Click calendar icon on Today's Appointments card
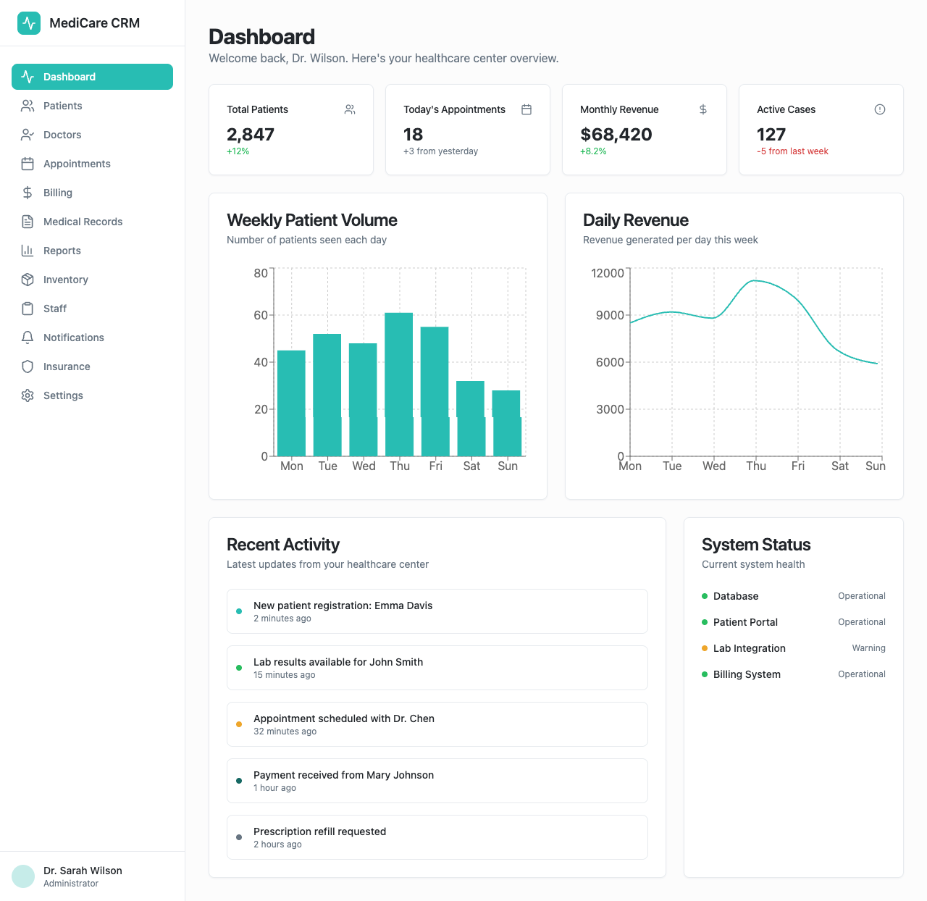The image size is (927, 901). (527, 109)
